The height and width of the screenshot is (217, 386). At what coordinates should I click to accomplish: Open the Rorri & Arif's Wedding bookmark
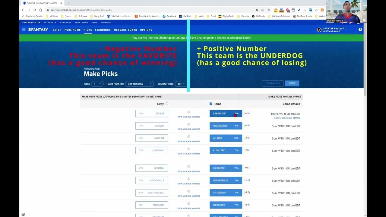[x=147, y=16]
